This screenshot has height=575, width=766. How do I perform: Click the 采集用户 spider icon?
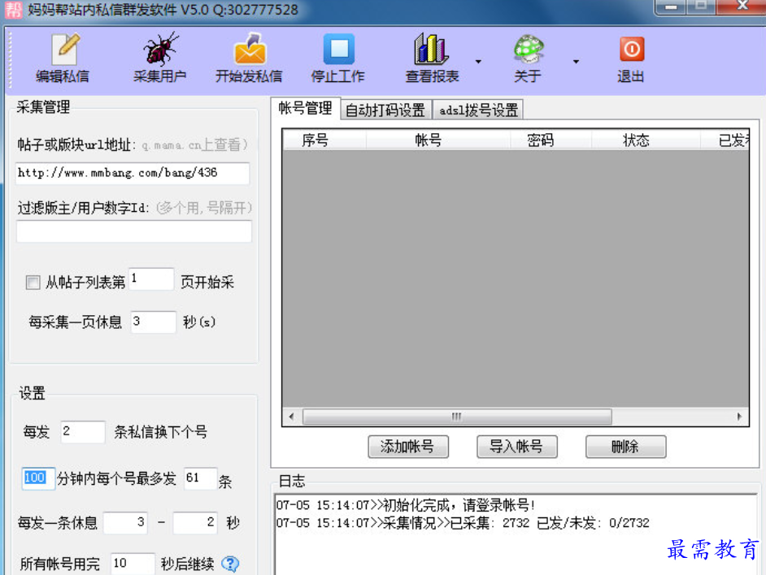pos(160,50)
